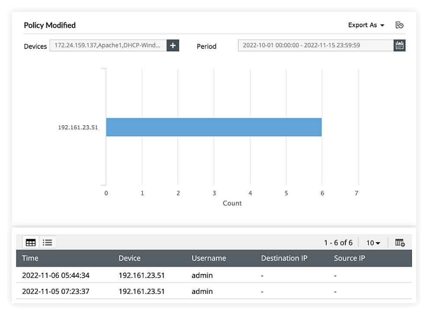This screenshot has height=315, width=428.
Task: Switch to table grid view
Action: pyautogui.click(x=30, y=242)
